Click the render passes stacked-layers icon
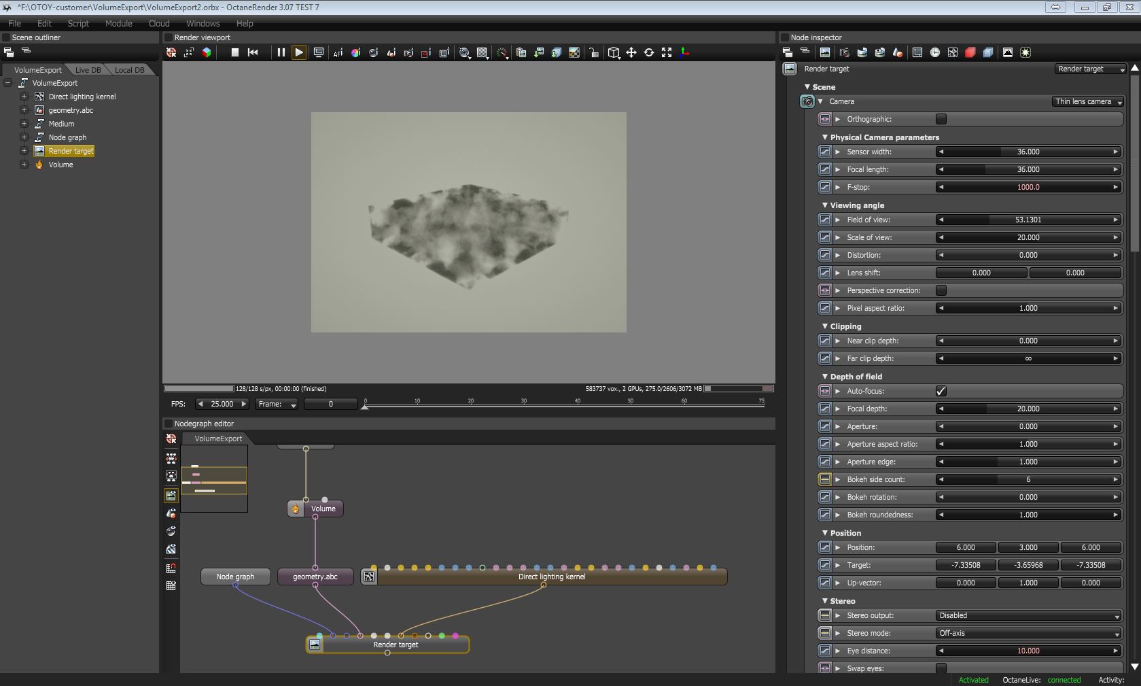 (988, 52)
